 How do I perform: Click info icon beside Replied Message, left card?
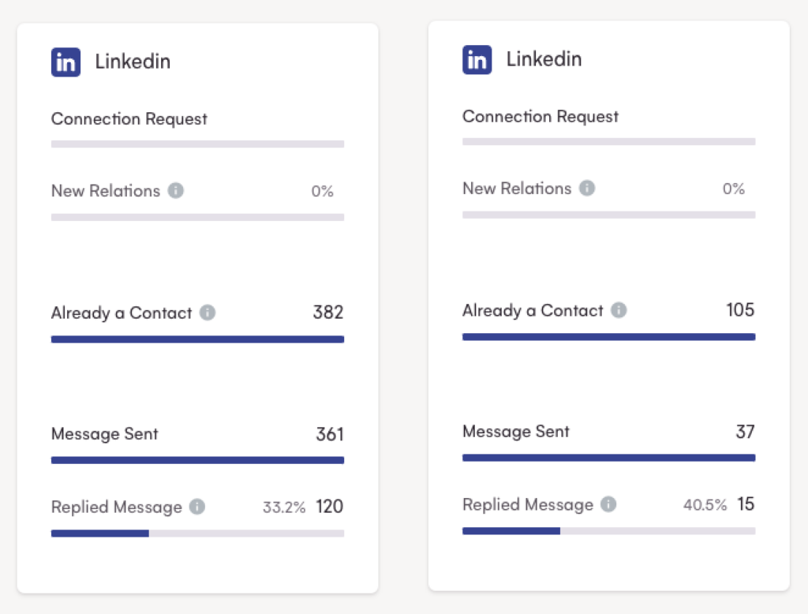197,507
